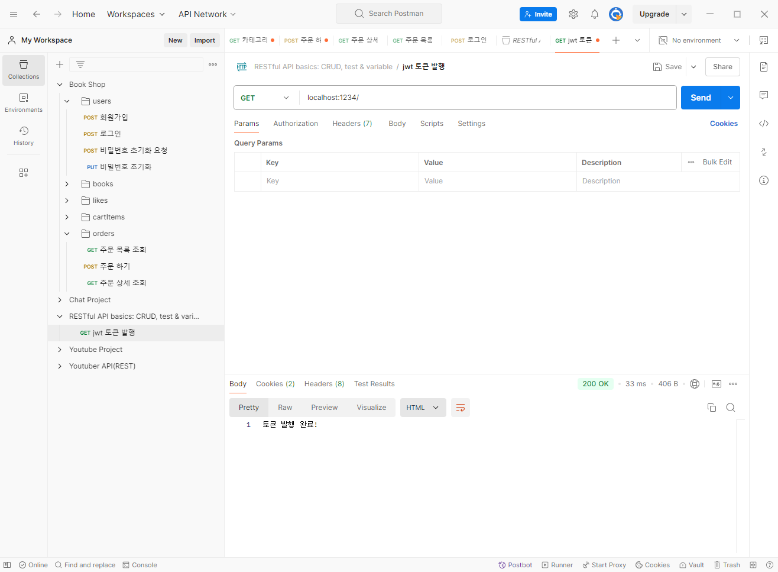Screen dimensions: 778x572
Task: Copy the response body with copy icon
Action: point(712,408)
